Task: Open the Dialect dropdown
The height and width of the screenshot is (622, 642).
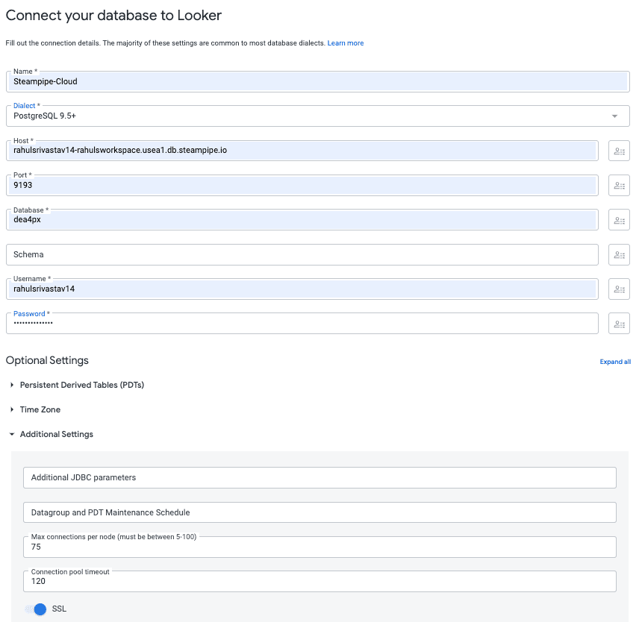Action: (318, 116)
